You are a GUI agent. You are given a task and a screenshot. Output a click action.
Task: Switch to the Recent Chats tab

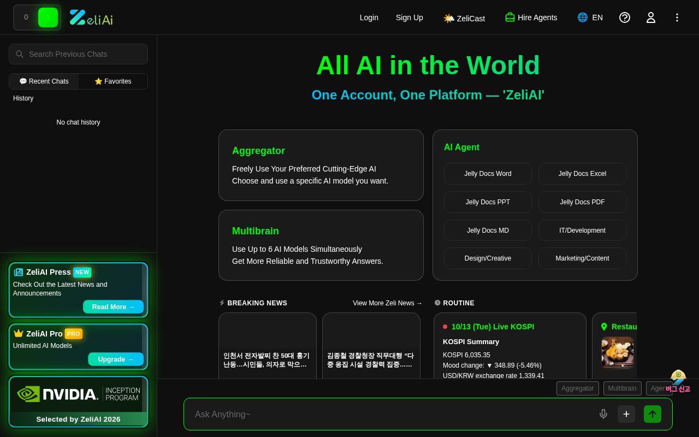click(44, 81)
